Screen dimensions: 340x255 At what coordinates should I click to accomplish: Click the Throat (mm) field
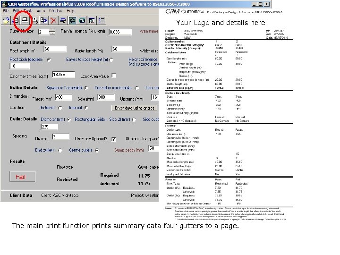click(x=64, y=97)
